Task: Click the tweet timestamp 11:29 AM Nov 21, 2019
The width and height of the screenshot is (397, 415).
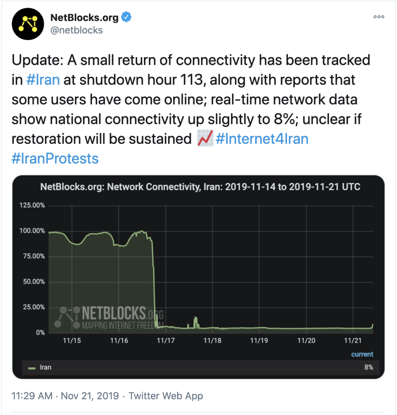Action: (65, 396)
